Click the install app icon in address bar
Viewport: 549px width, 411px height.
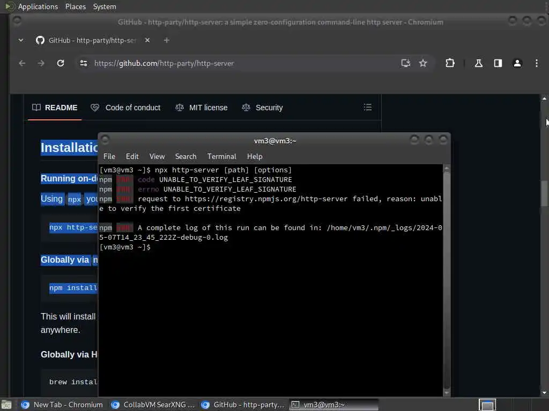coord(405,63)
